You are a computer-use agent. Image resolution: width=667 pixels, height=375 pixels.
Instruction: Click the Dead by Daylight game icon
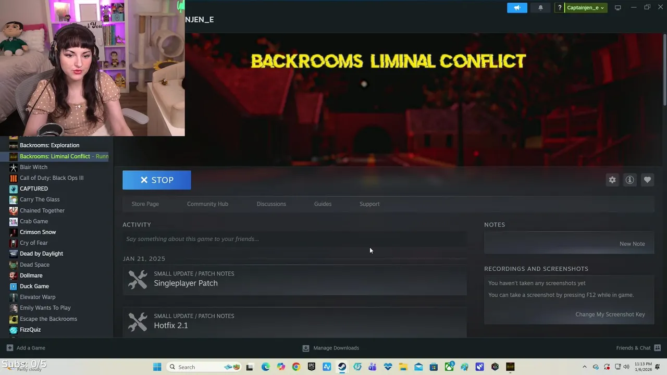(14, 254)
